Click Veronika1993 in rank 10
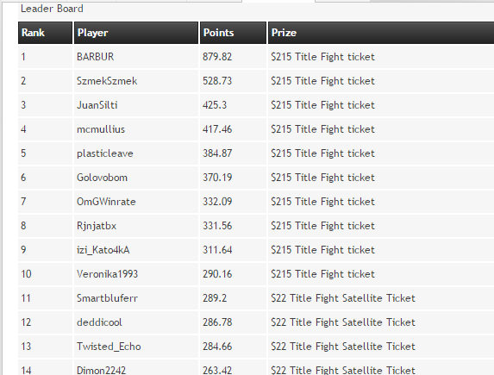 pyautogui.click(x=107, y=274)
